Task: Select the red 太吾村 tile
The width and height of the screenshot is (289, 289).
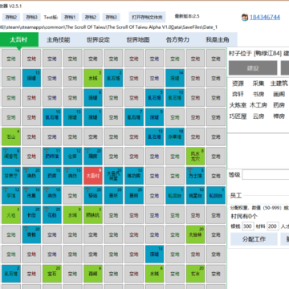Action: [x=93, y=176]
